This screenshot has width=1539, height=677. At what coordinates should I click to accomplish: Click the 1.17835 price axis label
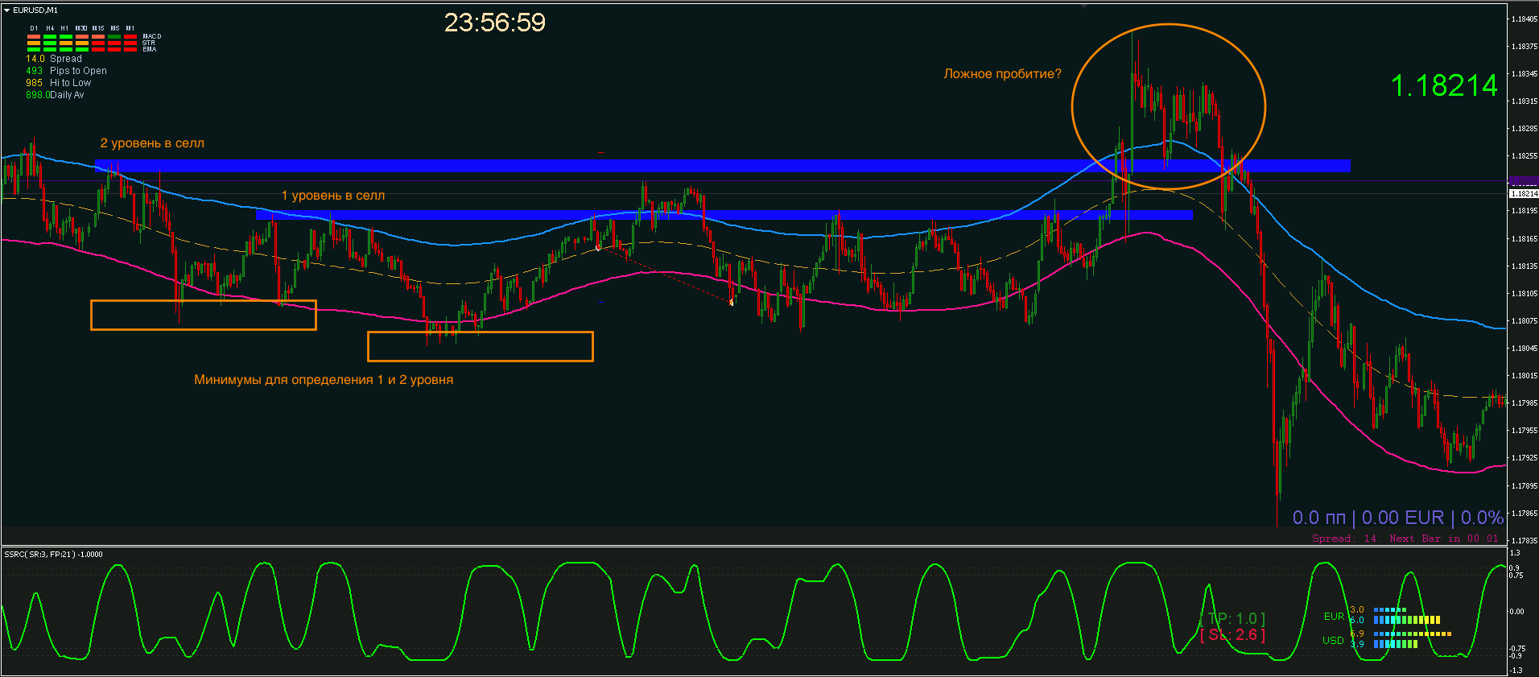coord(1525,541)
